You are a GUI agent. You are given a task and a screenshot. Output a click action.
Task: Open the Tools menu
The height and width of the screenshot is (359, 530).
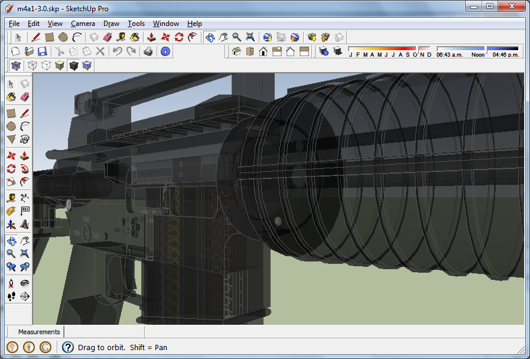pos(136,24)
